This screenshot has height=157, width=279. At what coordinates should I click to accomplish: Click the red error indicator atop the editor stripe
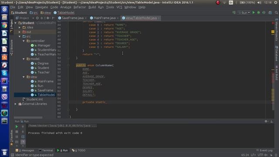click(x=273, y=23)
